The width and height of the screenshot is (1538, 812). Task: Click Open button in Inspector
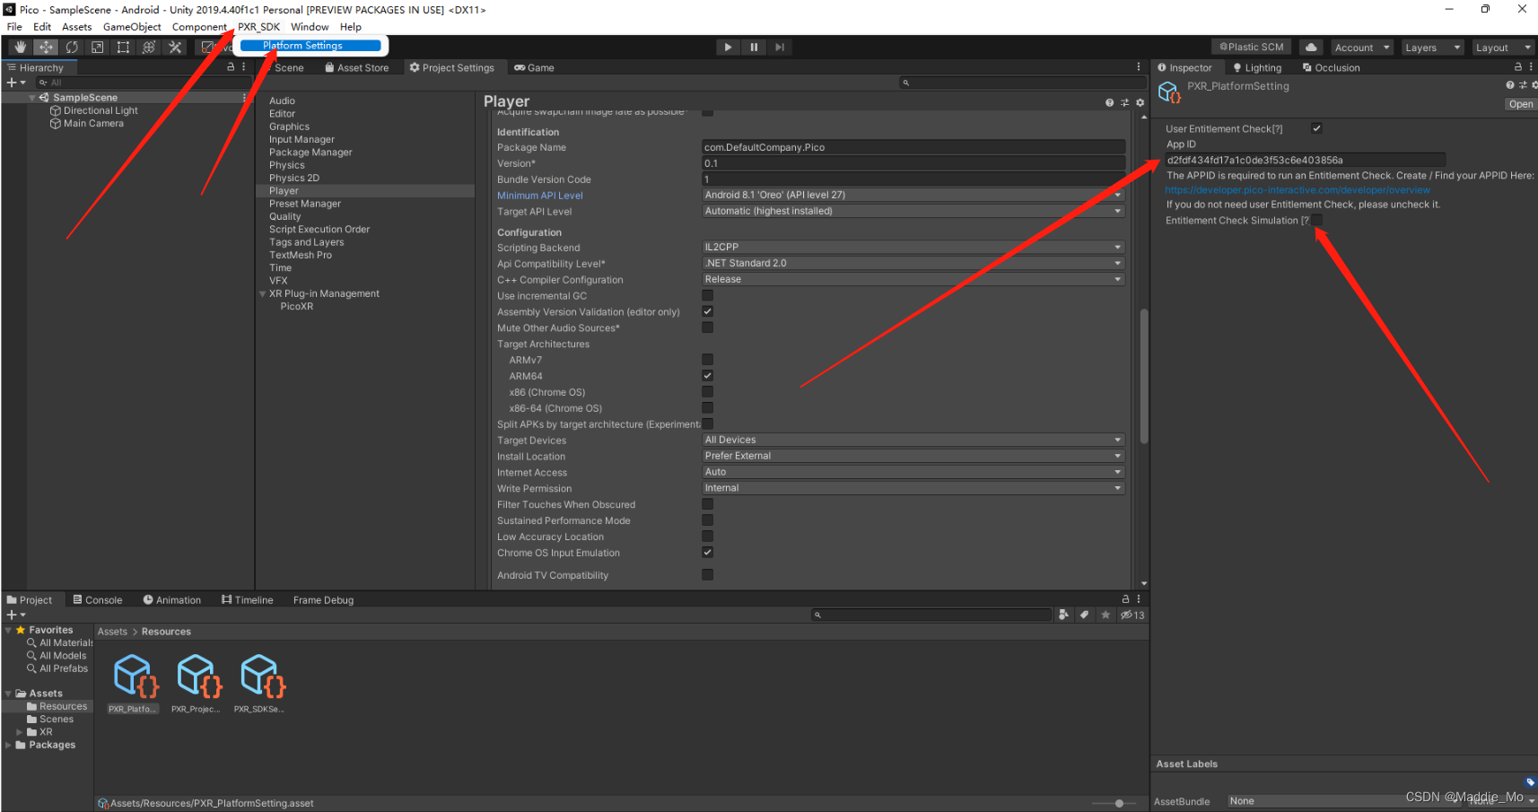1521,104
